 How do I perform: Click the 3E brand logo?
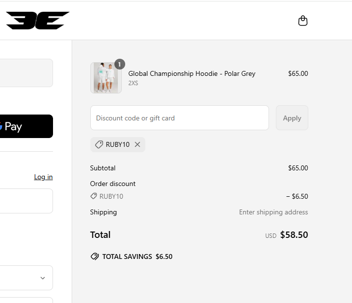38,21
